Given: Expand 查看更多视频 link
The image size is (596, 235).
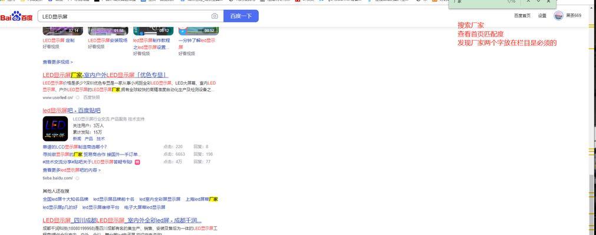Looking at the screenshot, I should pyautogui.click(x=58, y=62).
